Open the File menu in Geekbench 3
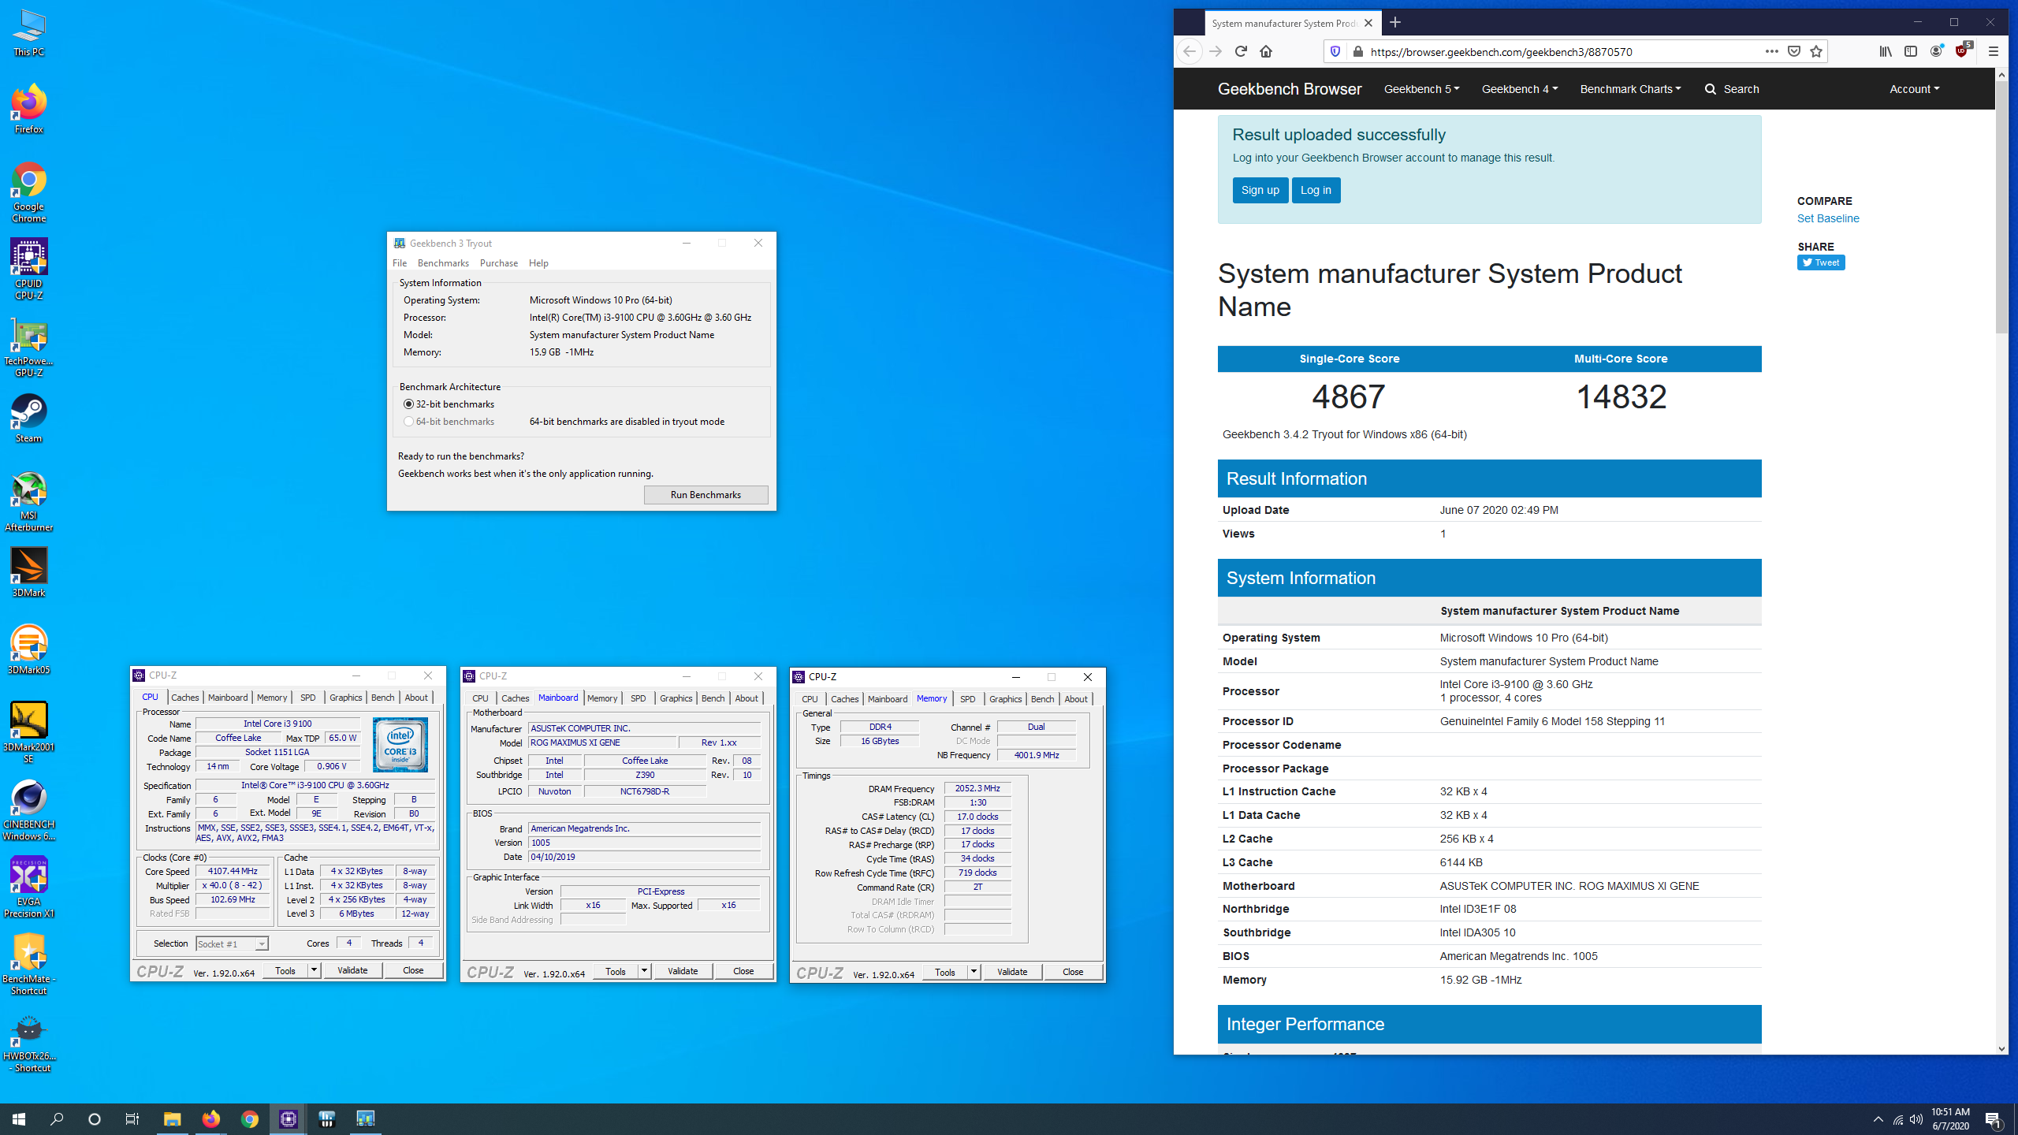This screenshot has height=1135, width=2018. click(400, 263)
